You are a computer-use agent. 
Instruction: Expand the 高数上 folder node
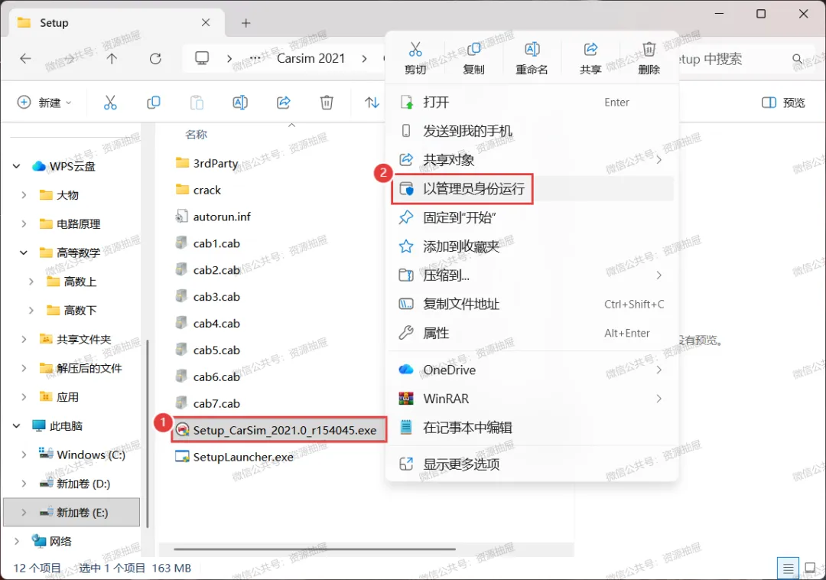31,282
